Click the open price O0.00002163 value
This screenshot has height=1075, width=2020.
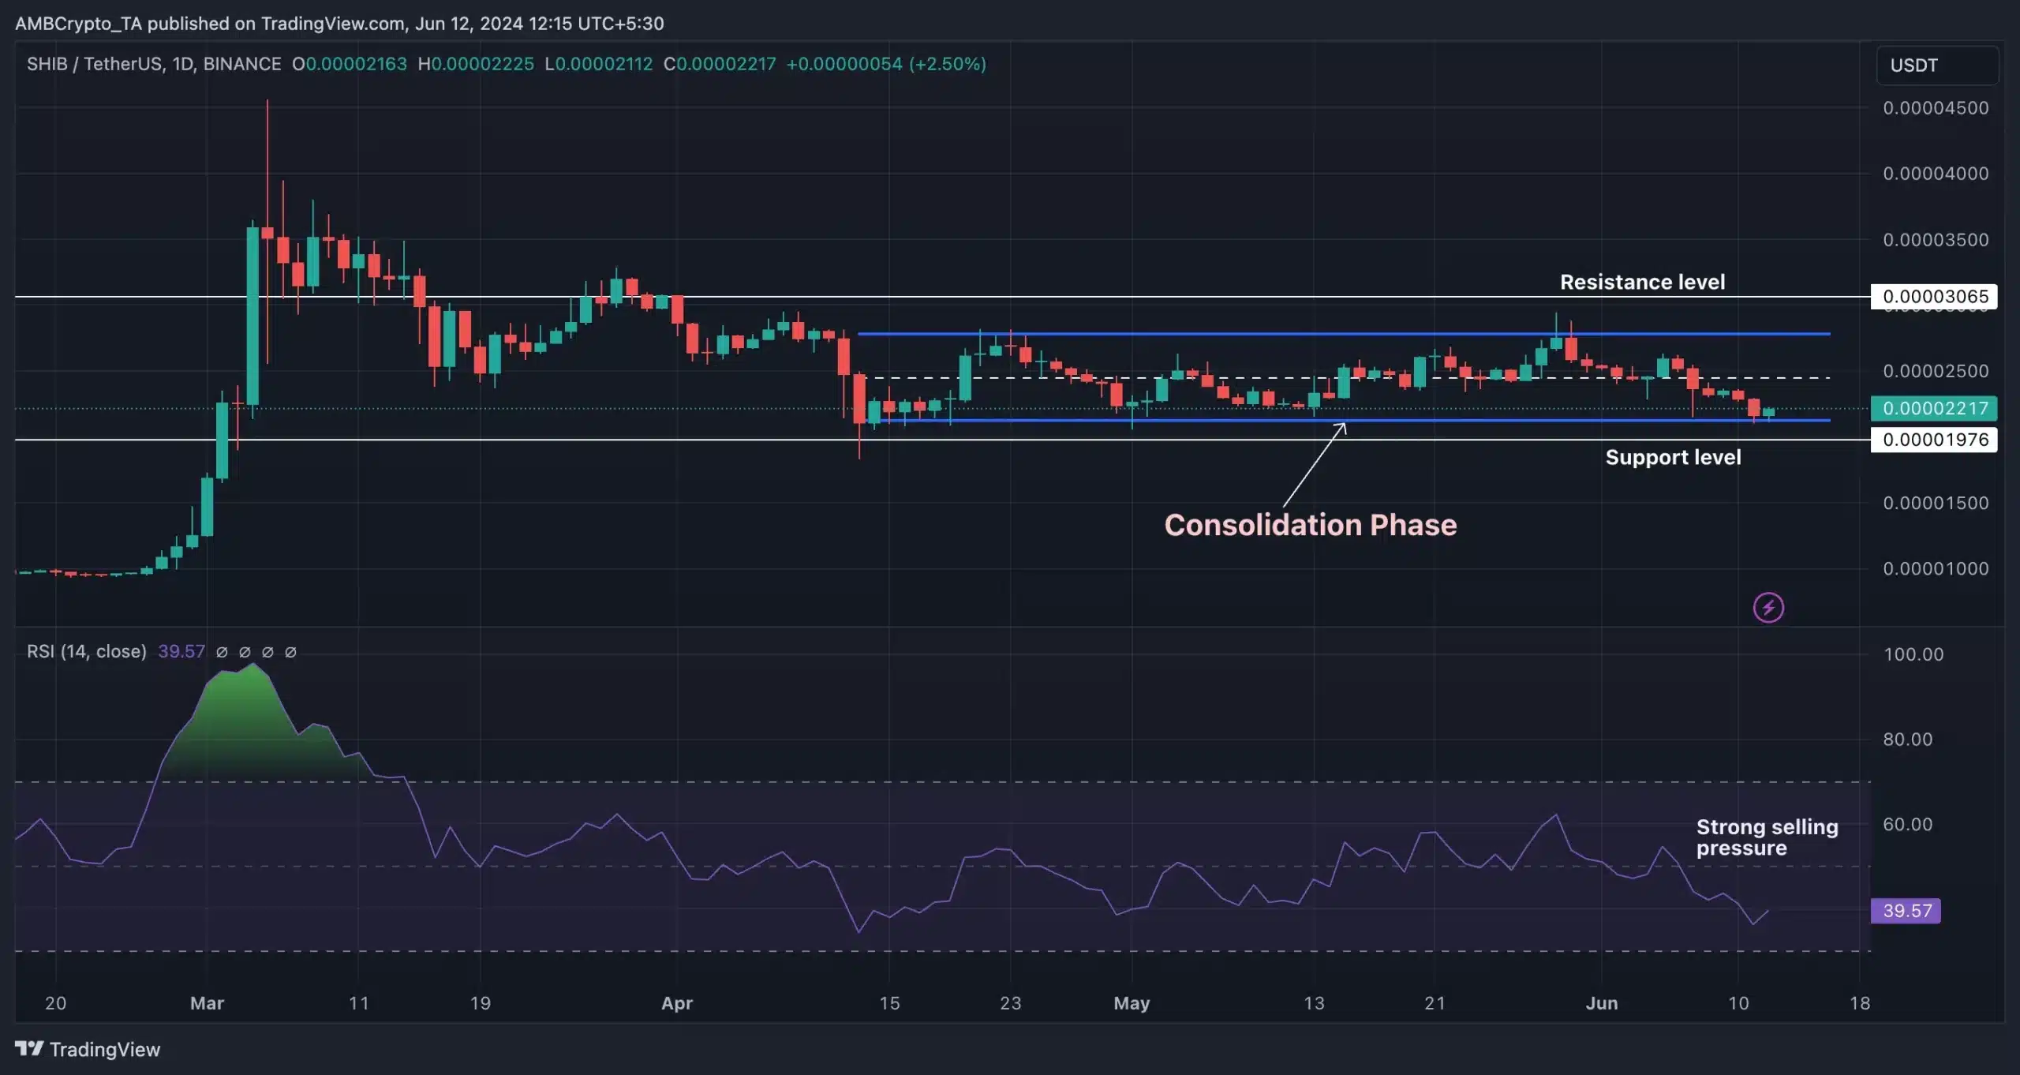pos(350,64)
